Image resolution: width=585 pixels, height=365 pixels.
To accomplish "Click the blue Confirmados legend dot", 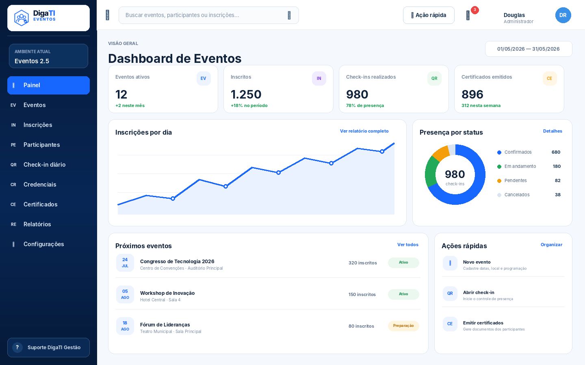I will click(499, 152).
